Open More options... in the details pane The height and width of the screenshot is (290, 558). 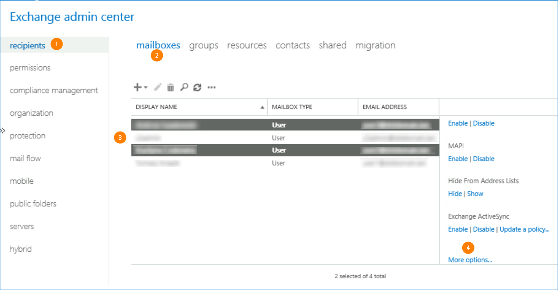pyautogui.click(x=470, y=259)
